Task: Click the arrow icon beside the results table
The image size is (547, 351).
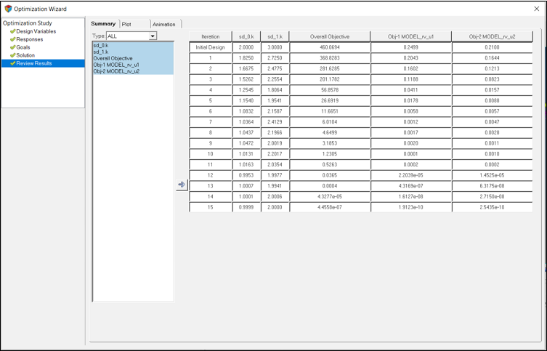Action: [x=182, y=185]
